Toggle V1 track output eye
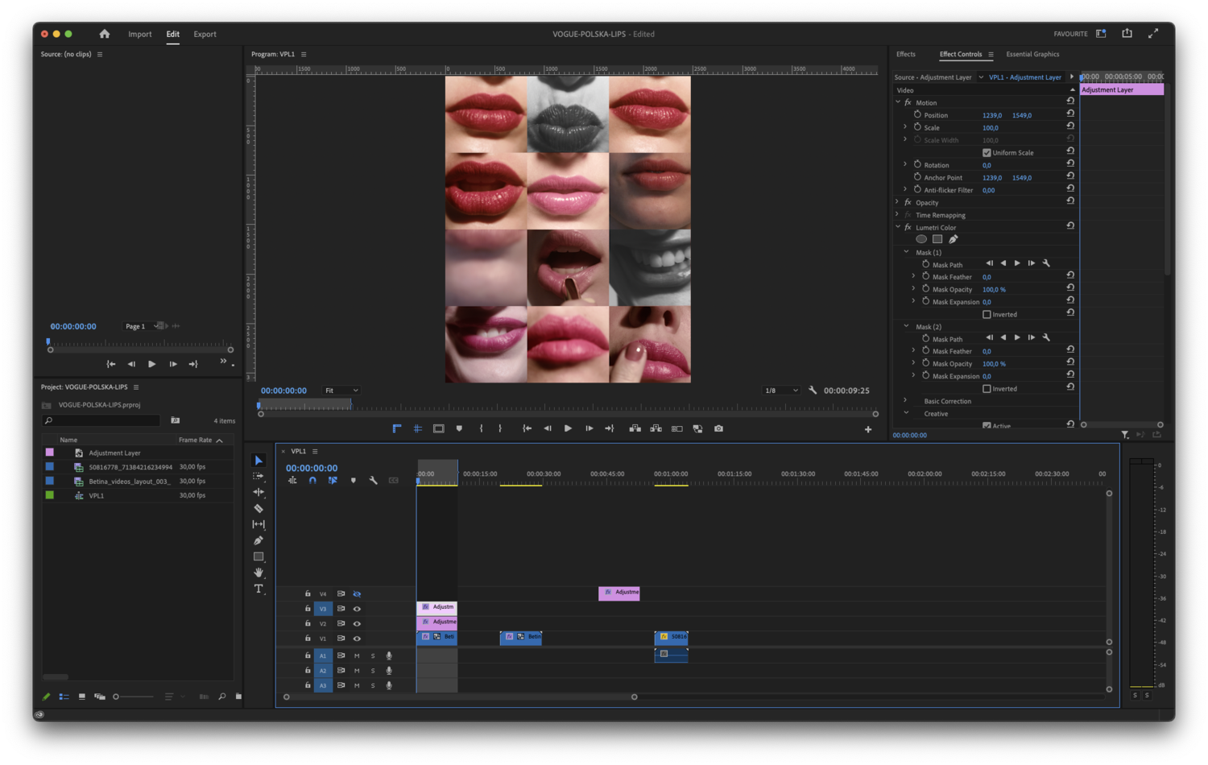Image resolution: width=1208 pixels, height=765 pixels. (357, 639)
